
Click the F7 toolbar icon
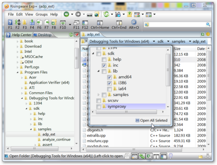click(47, 22)
